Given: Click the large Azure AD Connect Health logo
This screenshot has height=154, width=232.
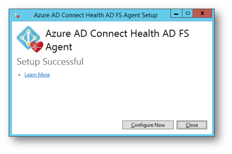Looking at the screenshot, I should [x=30, y=39].
